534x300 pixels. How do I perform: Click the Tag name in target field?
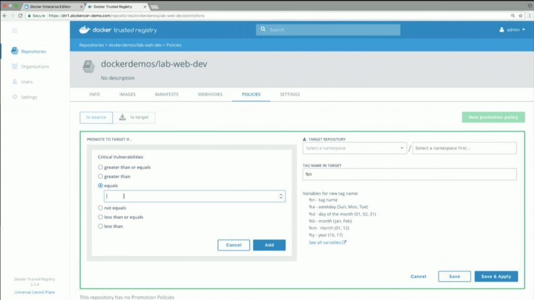pos(409,174)
